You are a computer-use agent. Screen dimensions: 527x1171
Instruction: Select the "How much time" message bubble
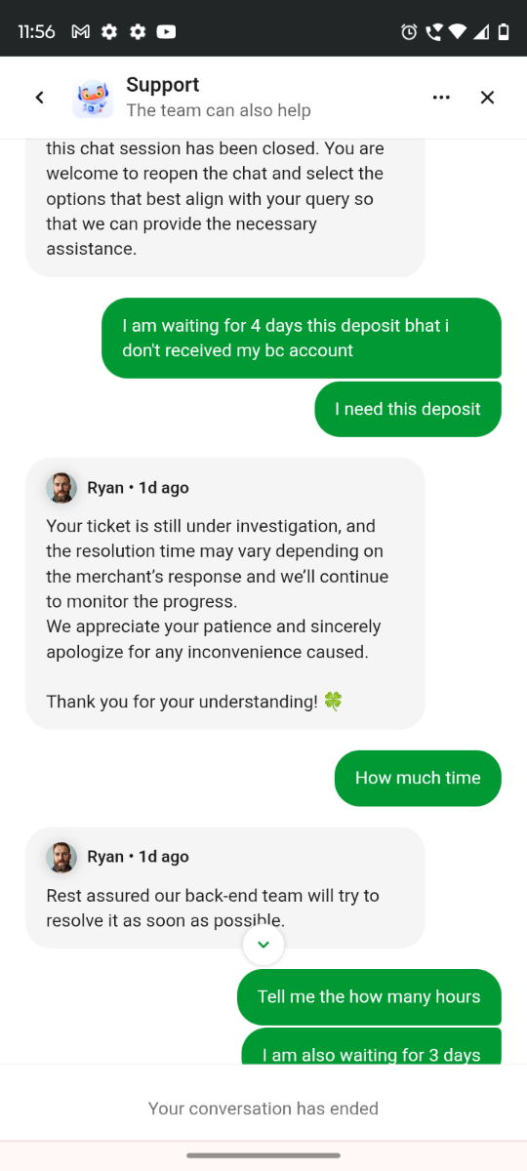tap(418, 778)
